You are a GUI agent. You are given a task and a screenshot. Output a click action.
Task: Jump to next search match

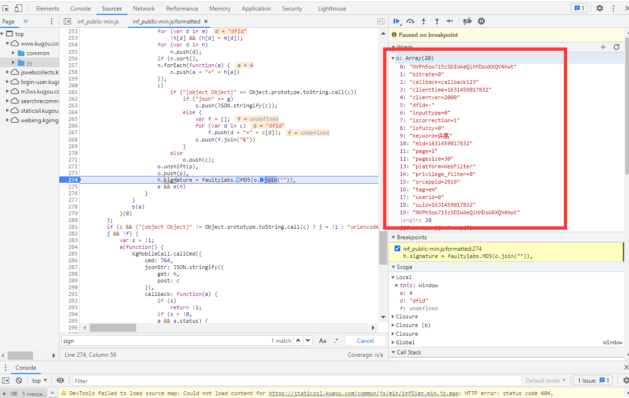307,340
